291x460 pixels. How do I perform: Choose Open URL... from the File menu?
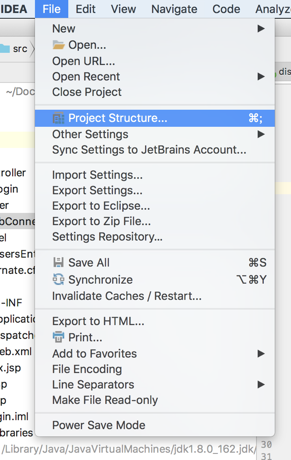tap(154, 61)
